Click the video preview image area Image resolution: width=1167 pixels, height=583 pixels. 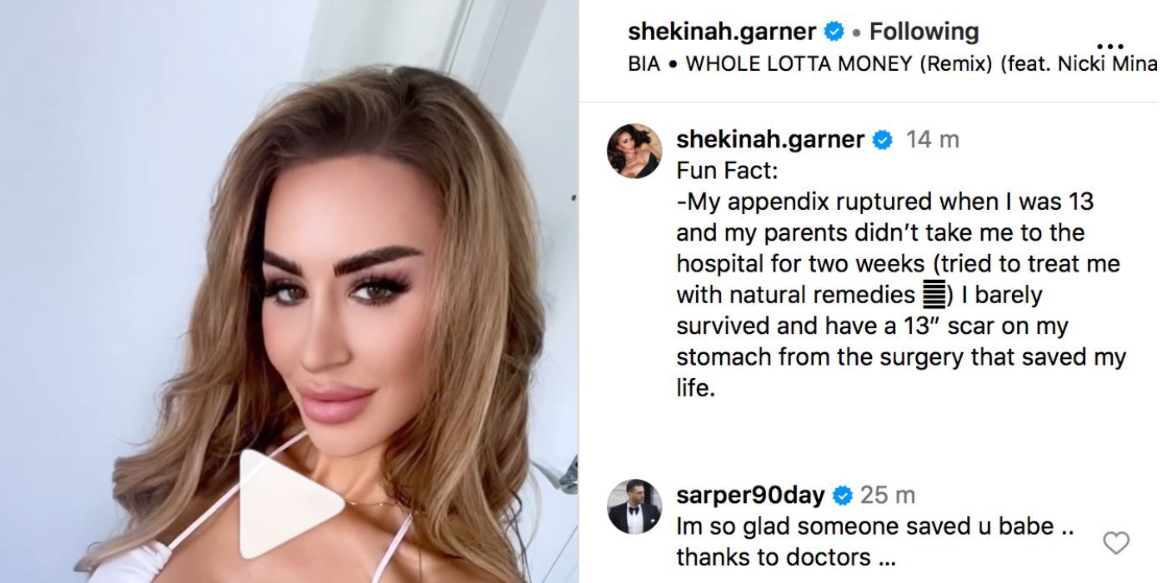[x=289, y=291]
